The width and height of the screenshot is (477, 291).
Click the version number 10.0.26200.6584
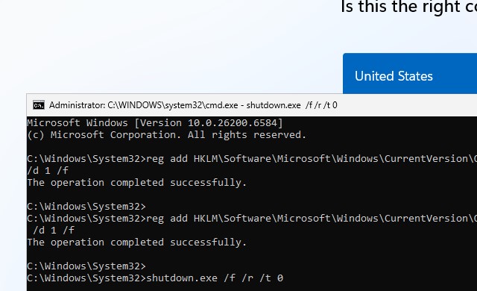point(232,123)
